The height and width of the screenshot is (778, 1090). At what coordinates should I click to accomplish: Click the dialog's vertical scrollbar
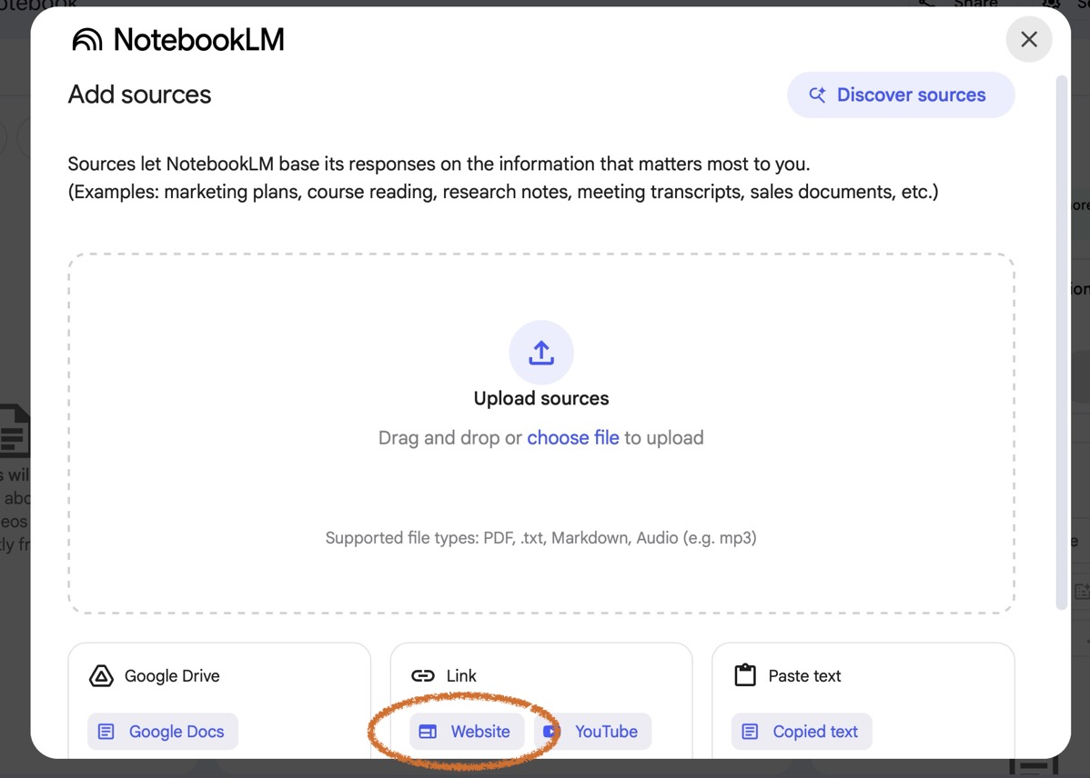click(1062, 344)
